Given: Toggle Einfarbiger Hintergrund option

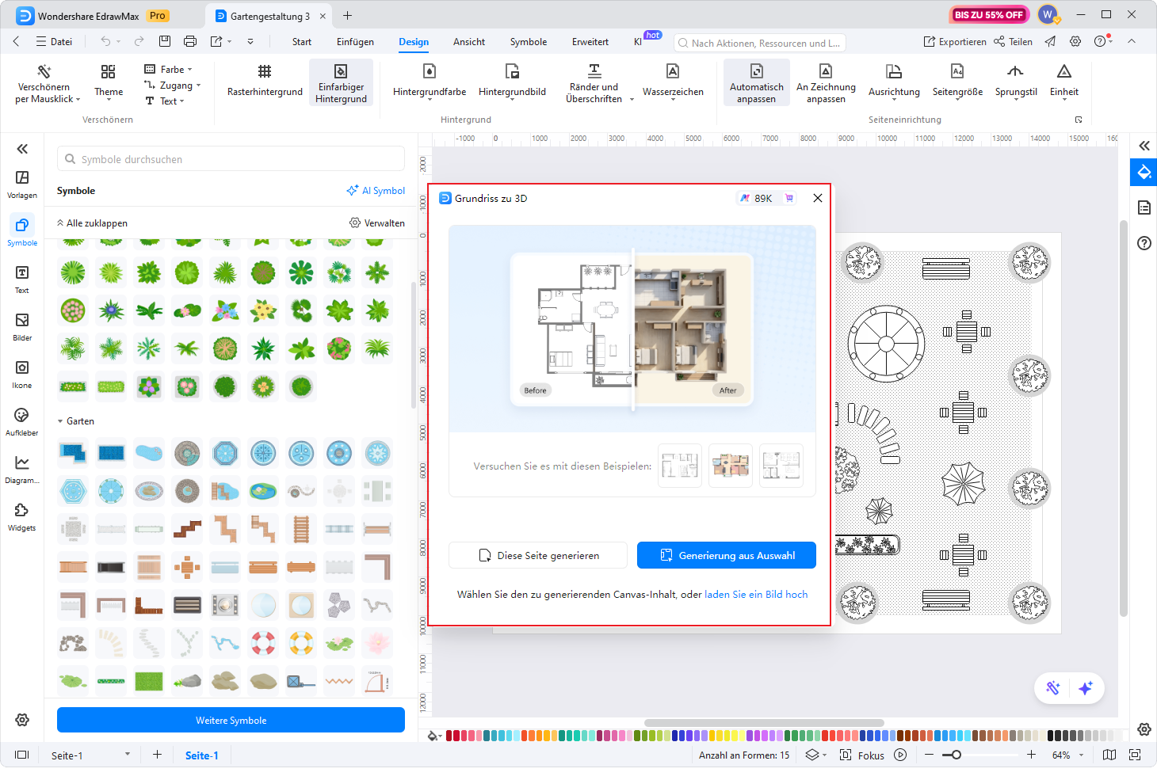Looking at the screenshot, I should (x=341, y=82).
